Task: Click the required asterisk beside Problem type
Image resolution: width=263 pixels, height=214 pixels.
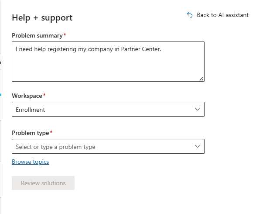Action: (51, 132)
